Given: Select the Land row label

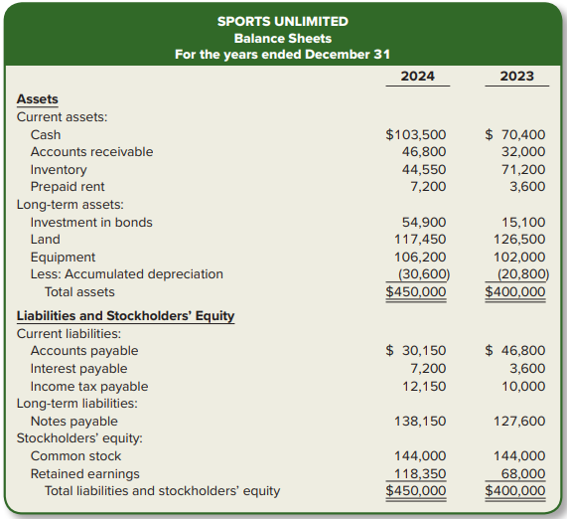Looking at the screenshot, I should 46,240.
